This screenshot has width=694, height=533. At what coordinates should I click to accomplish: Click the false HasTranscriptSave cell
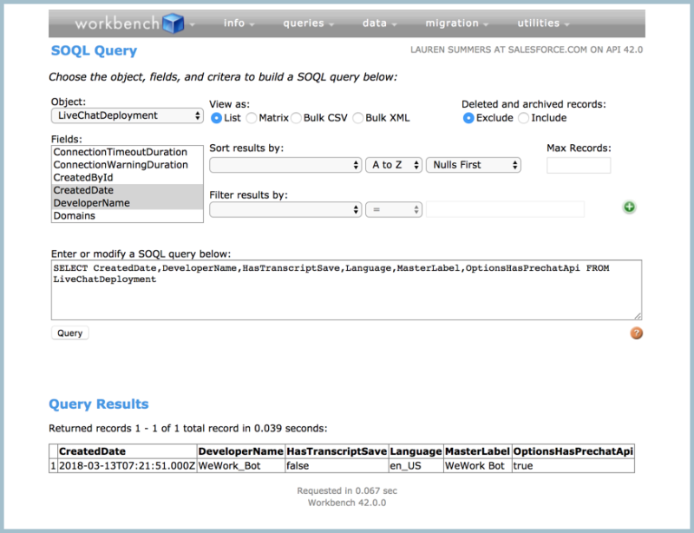[x=337, y=466]
